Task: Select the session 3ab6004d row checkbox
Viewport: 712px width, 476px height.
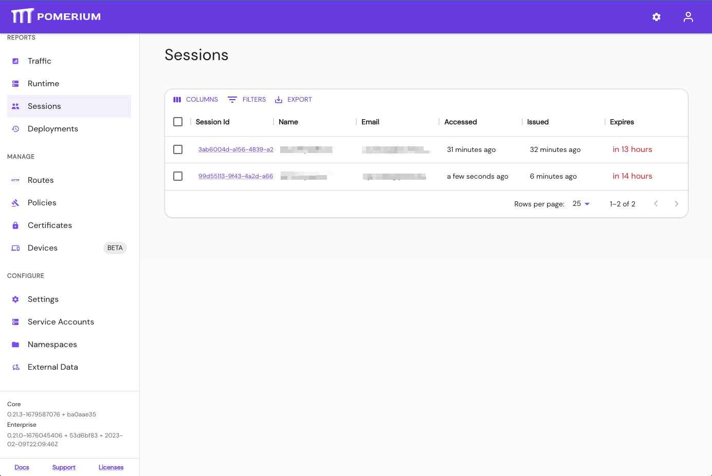Action: point(178,149)
